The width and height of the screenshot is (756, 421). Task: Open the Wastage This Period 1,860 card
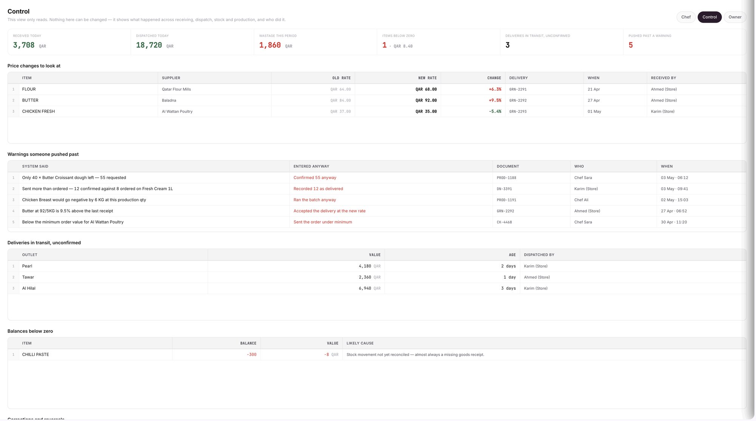click(316, 42)
